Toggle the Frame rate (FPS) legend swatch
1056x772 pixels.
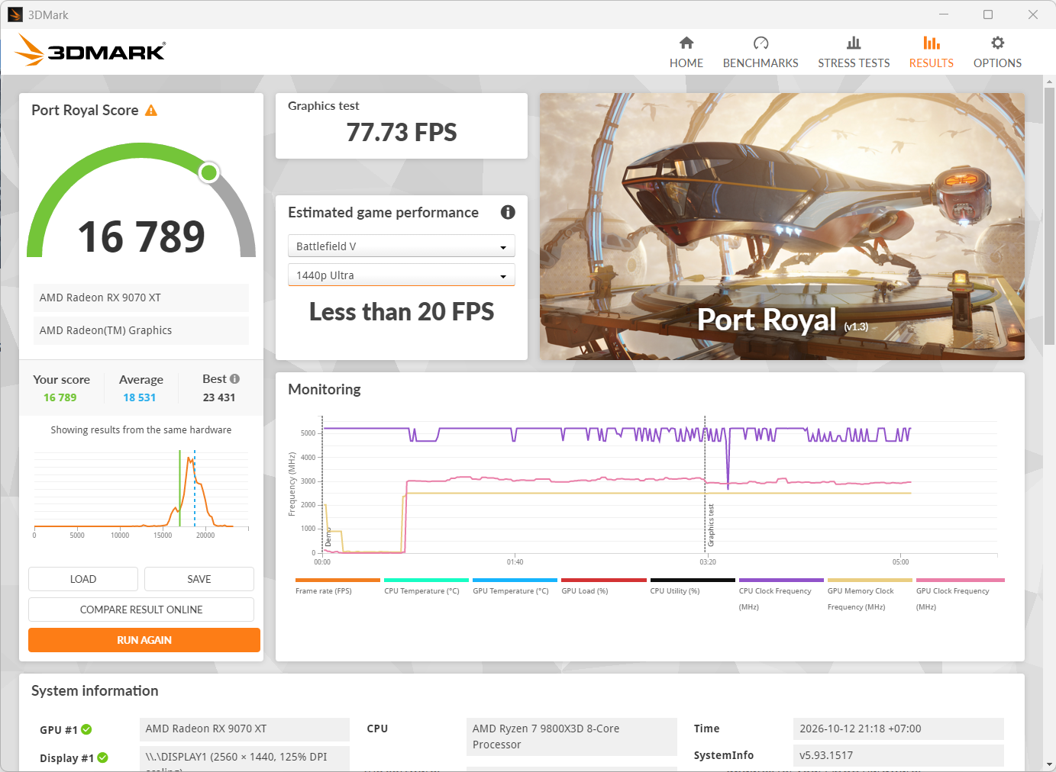(337, 580)
